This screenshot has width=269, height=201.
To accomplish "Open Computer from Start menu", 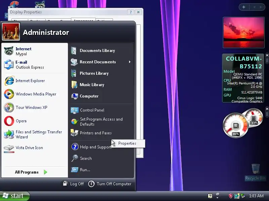I will (x=101, y=96).
